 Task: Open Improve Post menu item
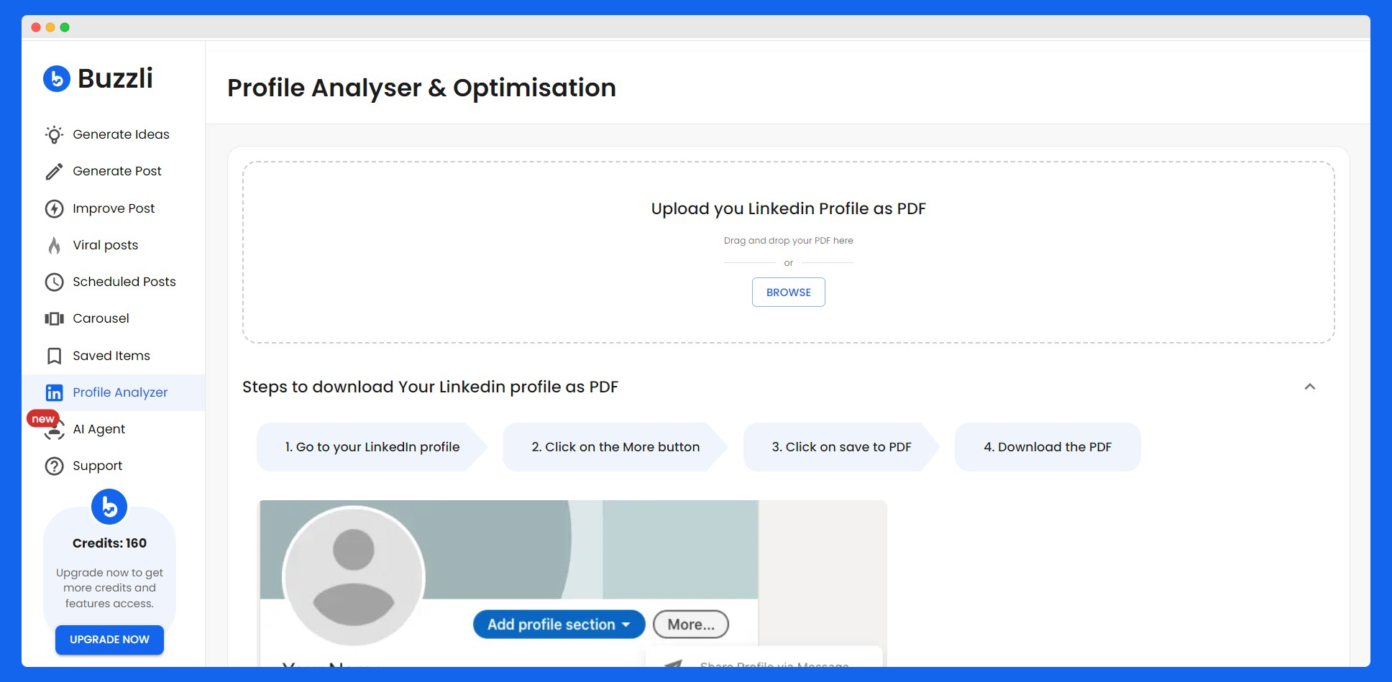tap(114, 208)
